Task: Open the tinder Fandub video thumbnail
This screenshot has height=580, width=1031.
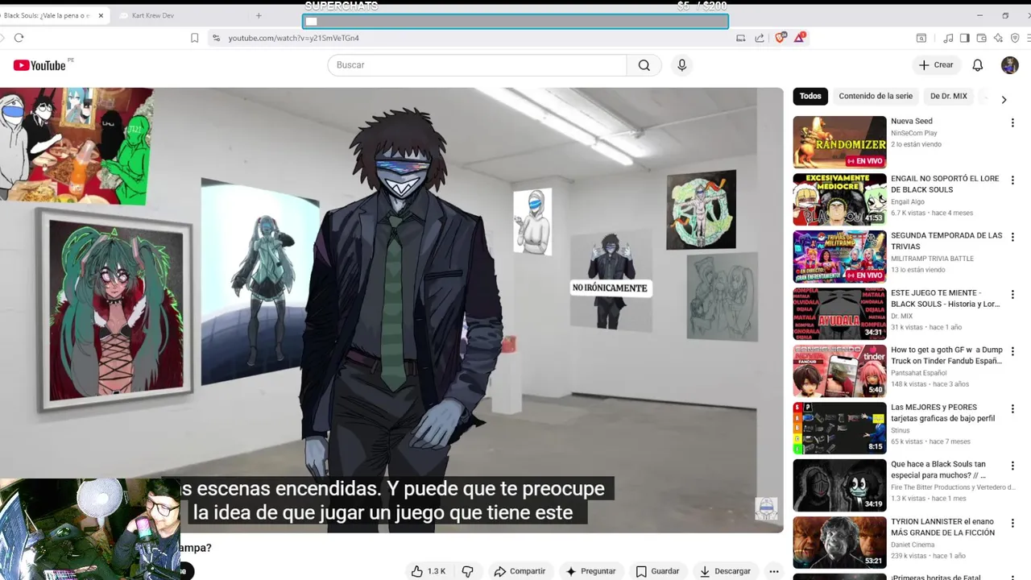Action: point(839,371)
